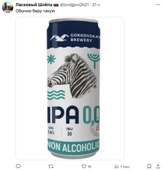Open the profile avatar of Ласковый Шлёпа

point(8,7)
